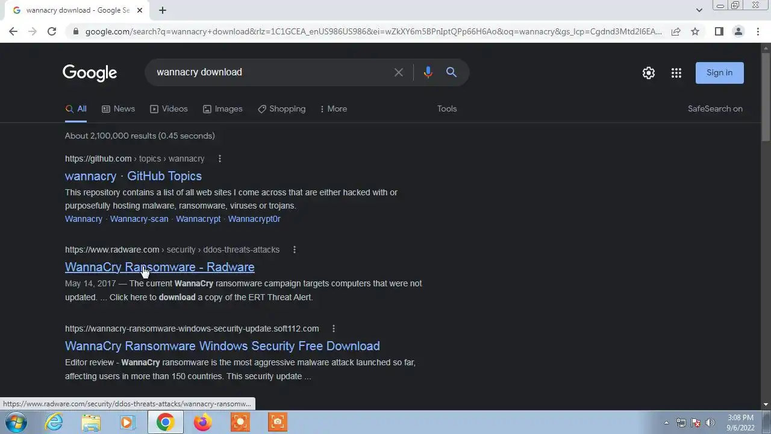This screenshot has width=771, height=434.
Task: Open File Explorer from taskbar
Action: 91,422
